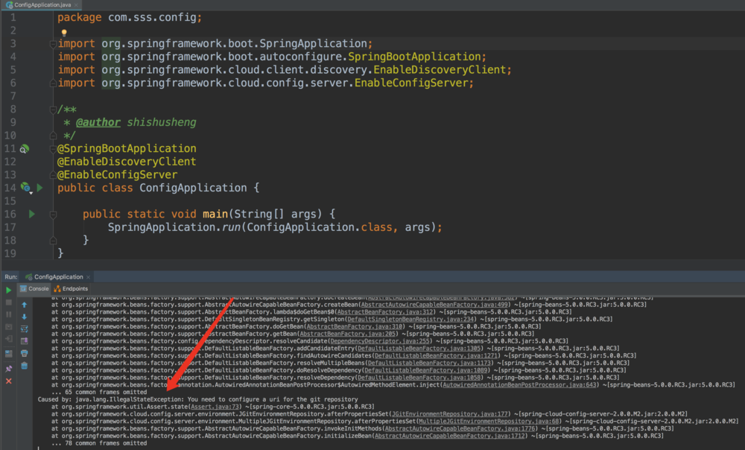Image resolution: width=745 pixels, height=450 pixels.
Task: Click method fold end marker at line 18
Action: (x=53, y=241)
